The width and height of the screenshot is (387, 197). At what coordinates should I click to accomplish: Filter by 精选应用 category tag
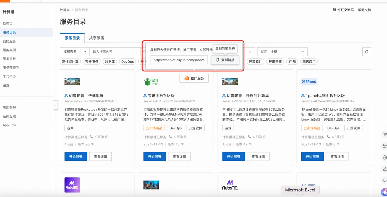point(309,62)
